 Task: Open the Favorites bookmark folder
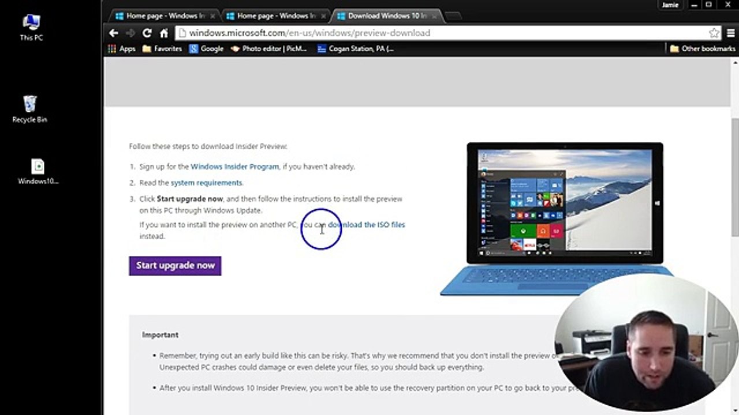(x=162, y=49)
